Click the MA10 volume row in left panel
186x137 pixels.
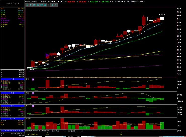click(x=12, y=125)
